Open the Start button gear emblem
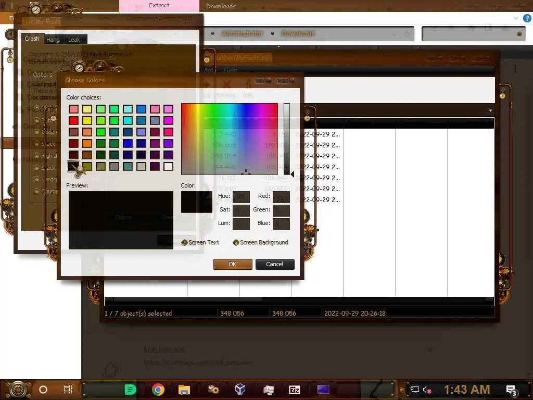Viewport: 533px width, 400px height. point(18,390)
